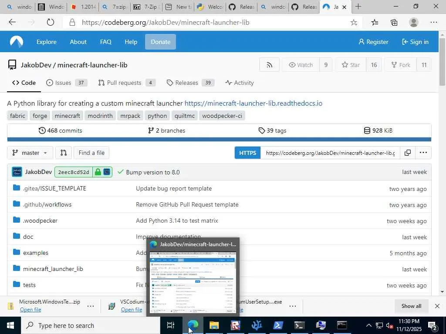Click Open file under Microsoft.WindowsTe...zip download

coord(30,310)
